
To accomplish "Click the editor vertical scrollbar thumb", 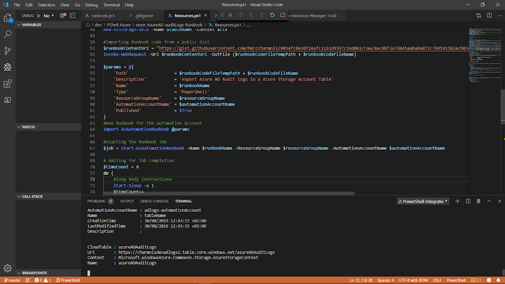I will [x=503, y=106].
